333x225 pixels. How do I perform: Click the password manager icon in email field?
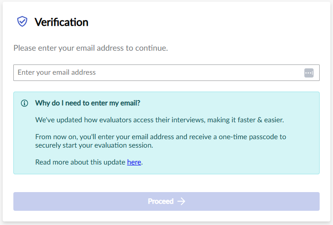tap(309, 73)
